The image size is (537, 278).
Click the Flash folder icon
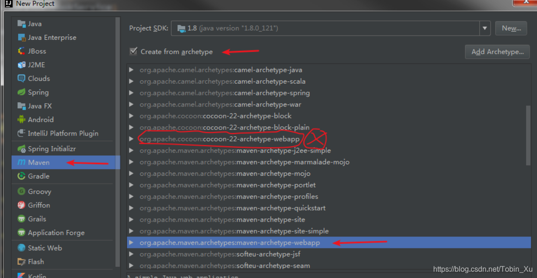click(x=21, y=262)
